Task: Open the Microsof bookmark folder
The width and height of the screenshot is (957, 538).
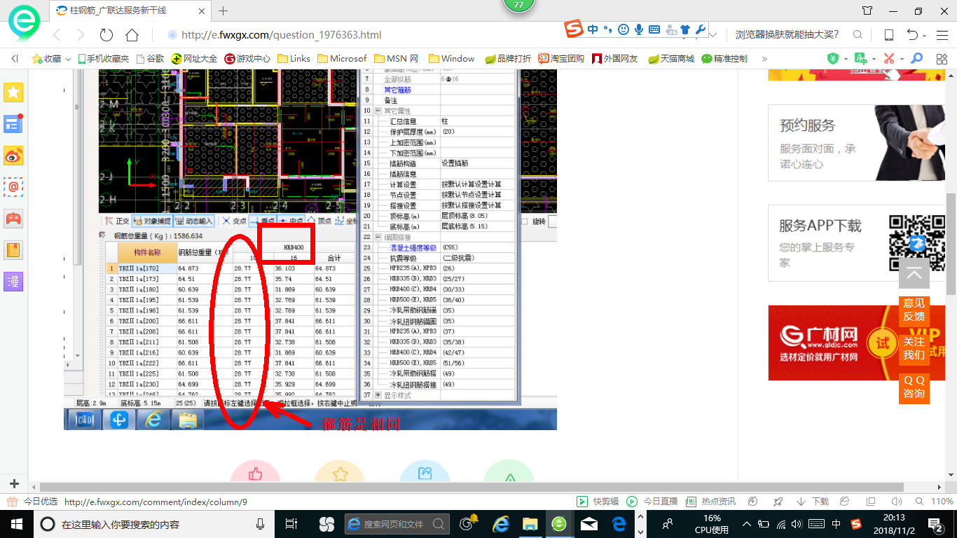Action: point(342,59)
